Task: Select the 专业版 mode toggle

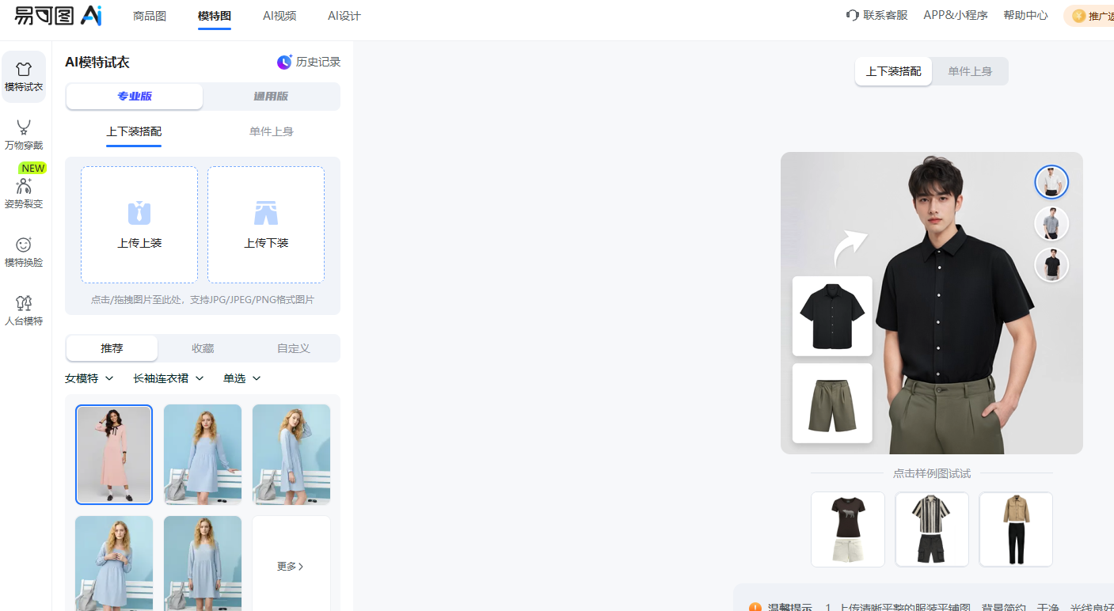Action: pos(135,97)
